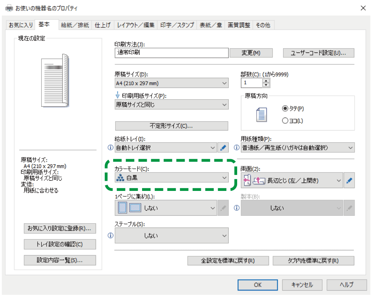
Task: Click the portrait page icon in 原稿方向
Action: tap(261, 115)
